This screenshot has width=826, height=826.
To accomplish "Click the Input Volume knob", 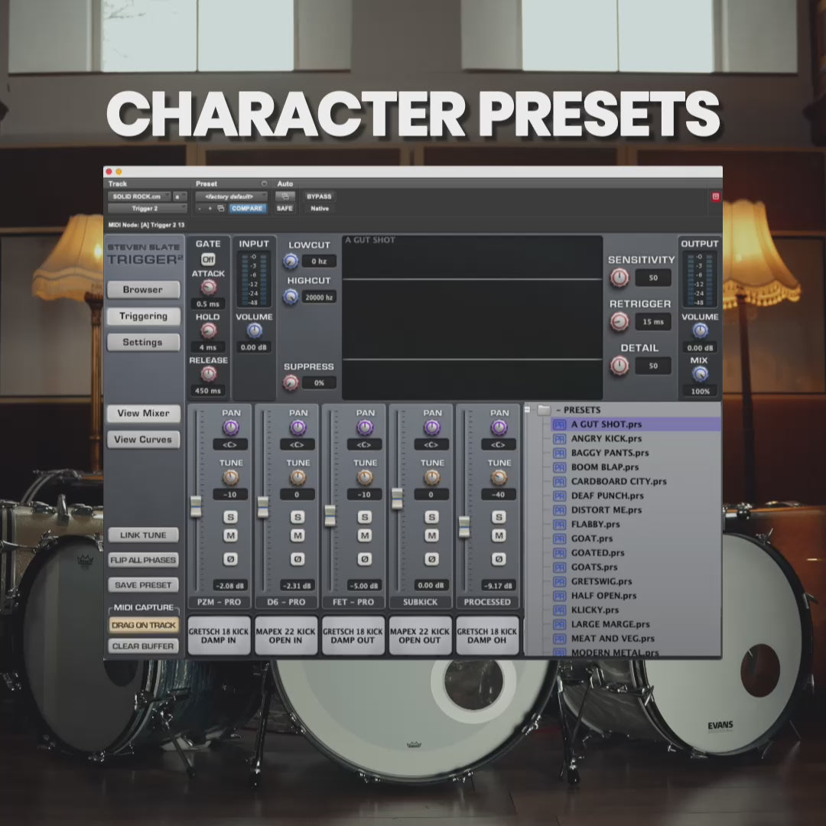I will [255, 331].
